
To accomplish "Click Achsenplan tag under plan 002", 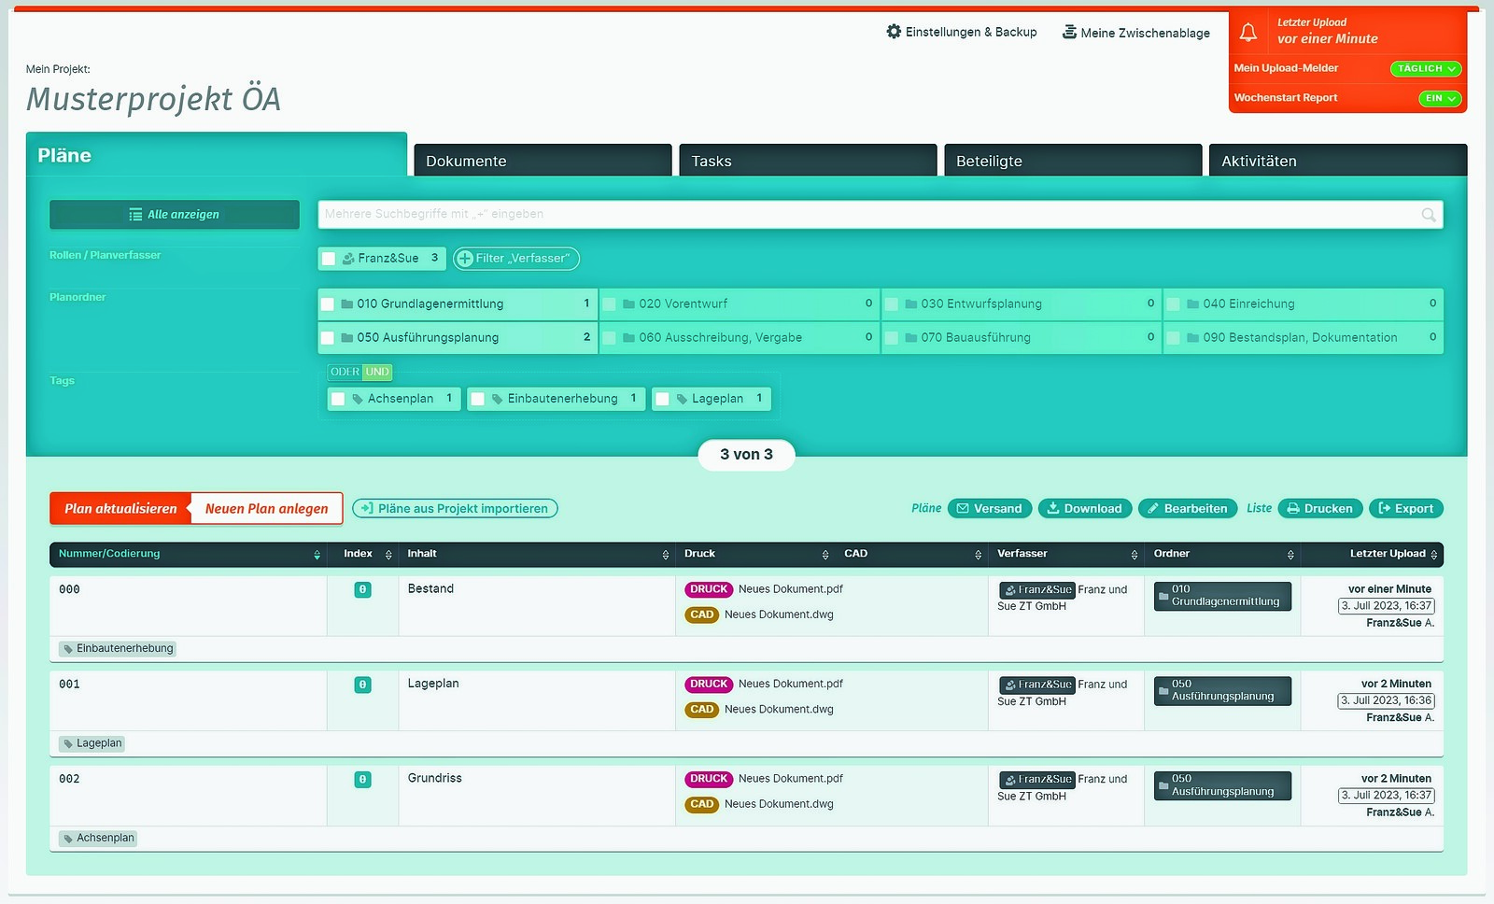I will pyautogui.click(x=98, y=839).
